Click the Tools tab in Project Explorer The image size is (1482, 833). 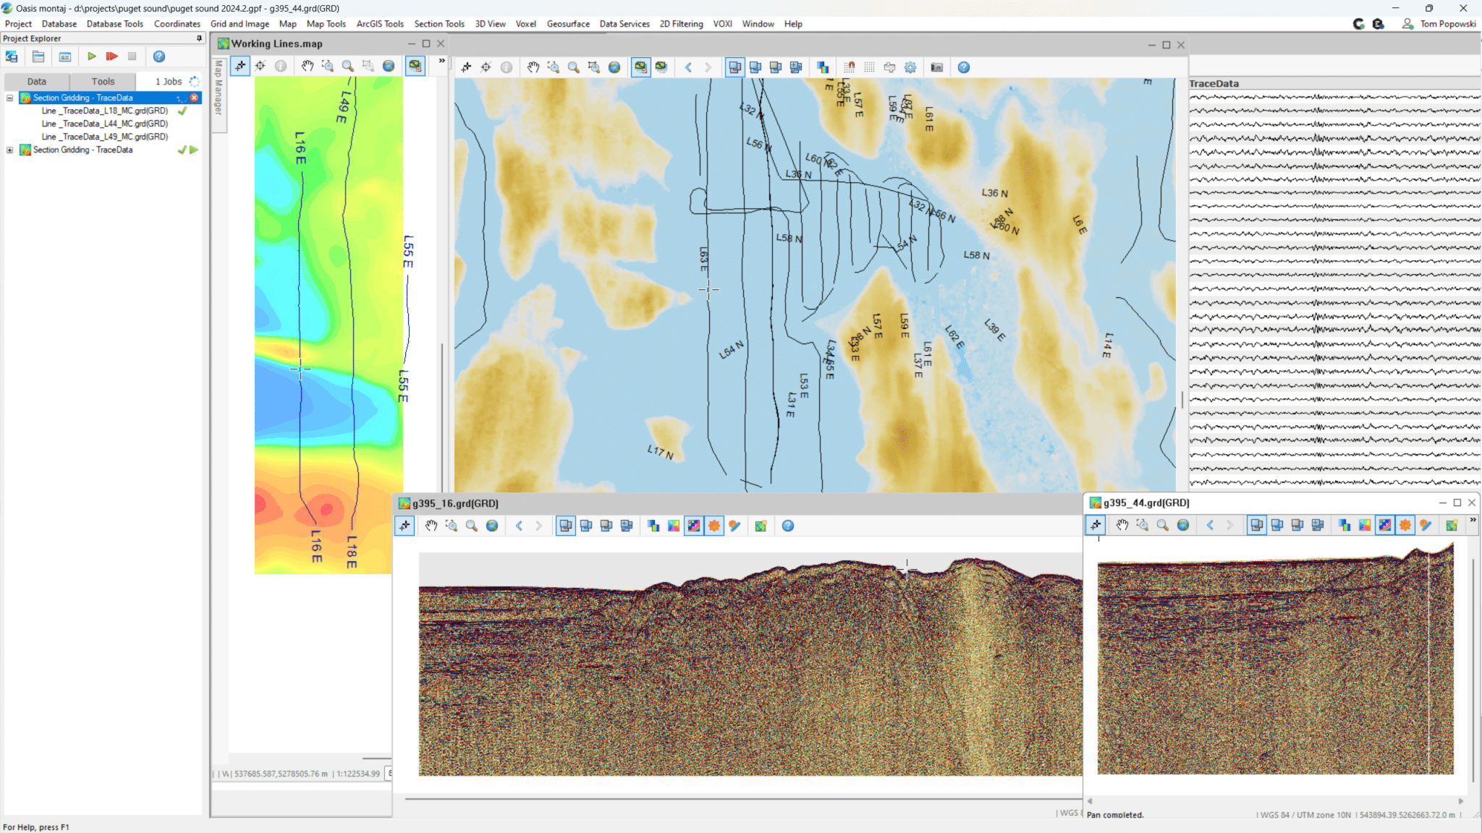[103, 82]
